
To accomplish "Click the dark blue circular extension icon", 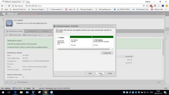I will click(163, 6).
